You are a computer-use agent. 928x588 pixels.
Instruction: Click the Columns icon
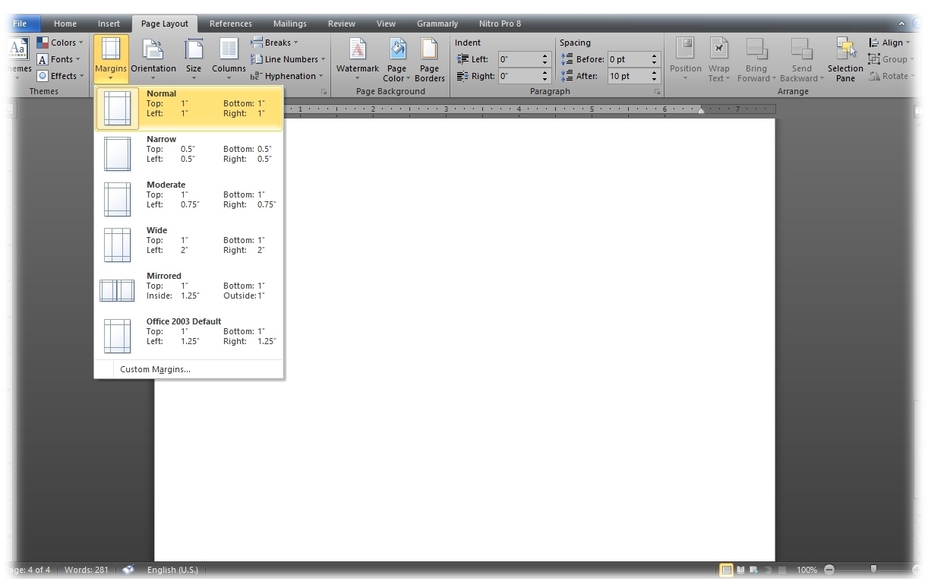click(x=229, y=50)
